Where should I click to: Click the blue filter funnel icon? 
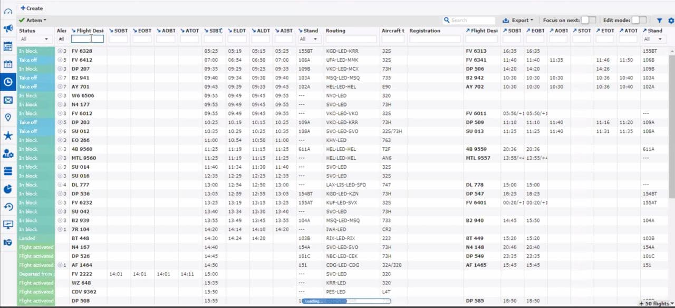coord(659,21)
